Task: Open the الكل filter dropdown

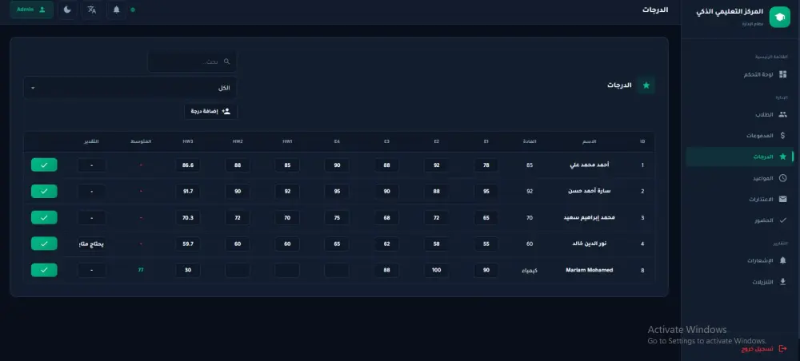Action: point(130,88)
